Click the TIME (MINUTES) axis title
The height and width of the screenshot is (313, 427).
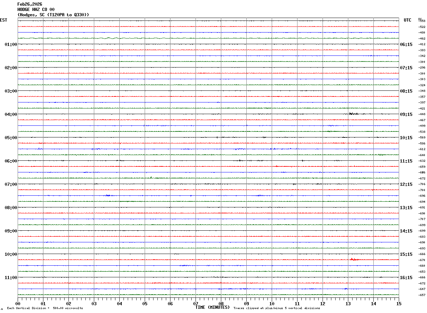(212, 307)
